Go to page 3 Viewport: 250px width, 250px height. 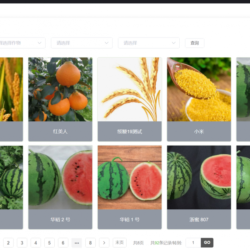point(22,243)
